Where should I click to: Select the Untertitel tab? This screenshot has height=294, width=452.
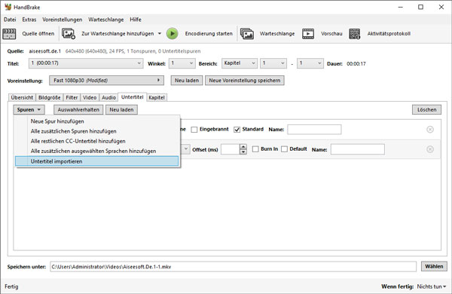click(133, 97)
